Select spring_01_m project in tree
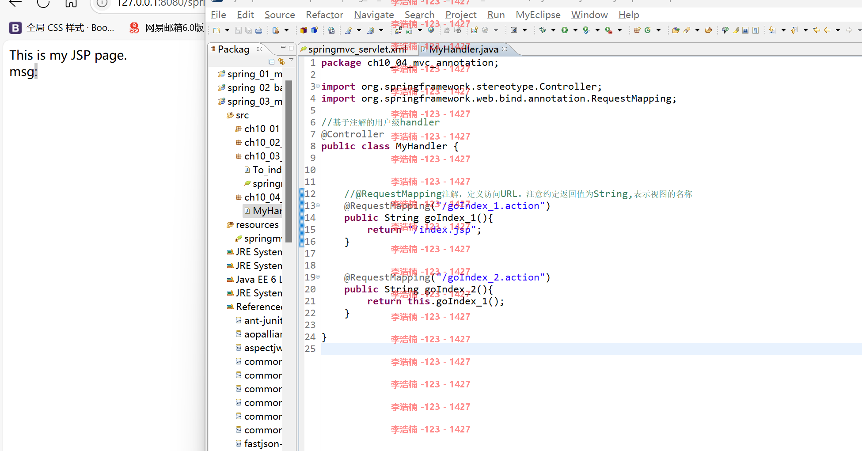 click(250, 74)
